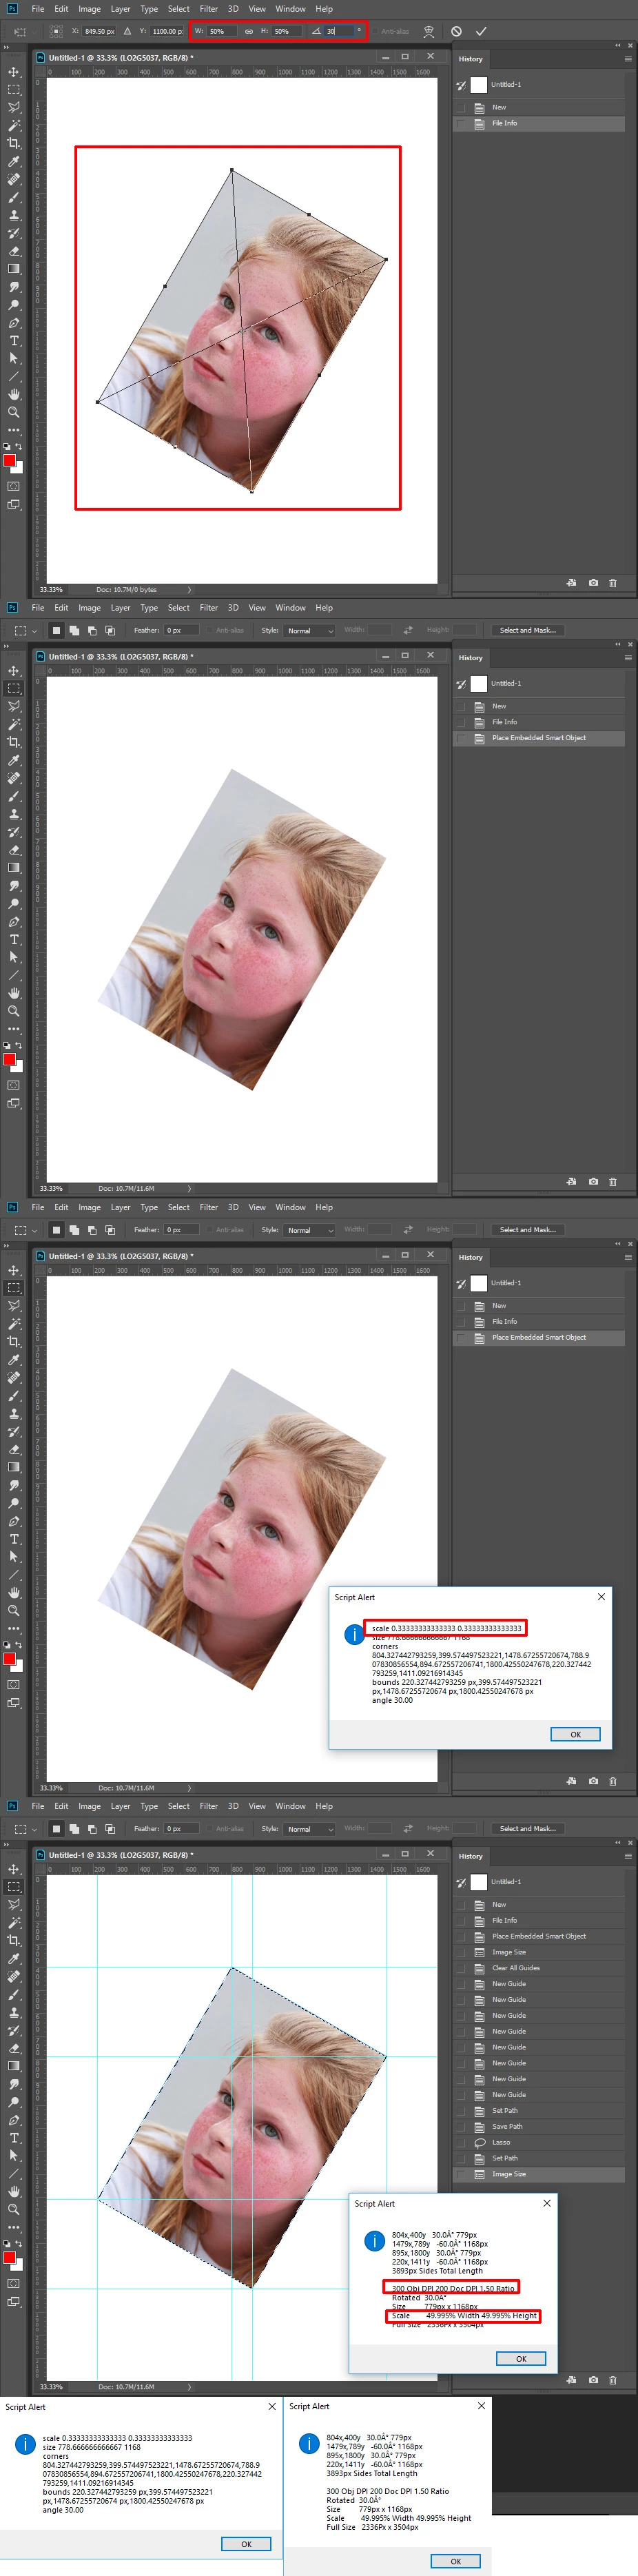Screen dimensions: 638x2576
Task: Open Window menu in the scale-alert window
Action: pos(291,1207)
